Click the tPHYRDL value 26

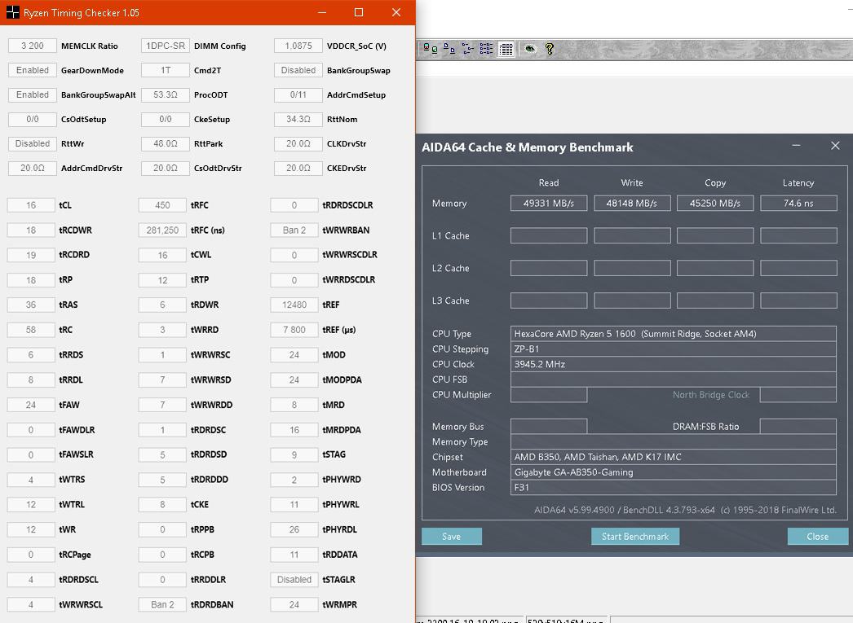294,529
